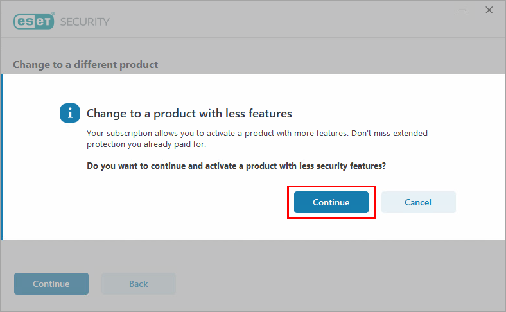This screenshot has height=312, width=506.
Task: Click the bold 'Do you want to continue' question
Action: pyautogui.click(x=236, y=166)
